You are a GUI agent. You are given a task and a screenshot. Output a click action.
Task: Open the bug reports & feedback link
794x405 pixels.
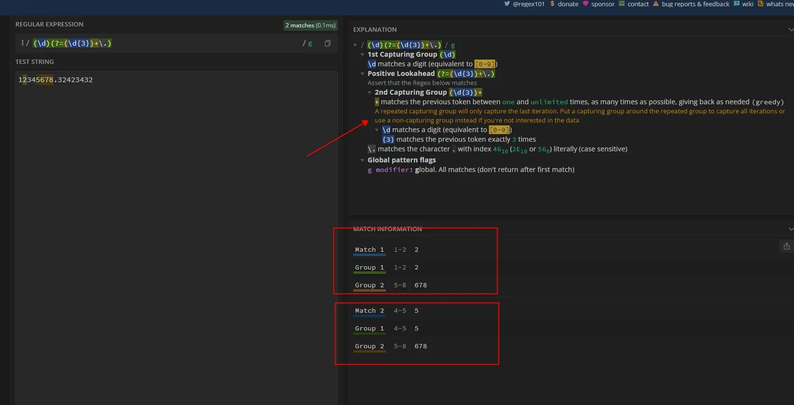[695, 4]
